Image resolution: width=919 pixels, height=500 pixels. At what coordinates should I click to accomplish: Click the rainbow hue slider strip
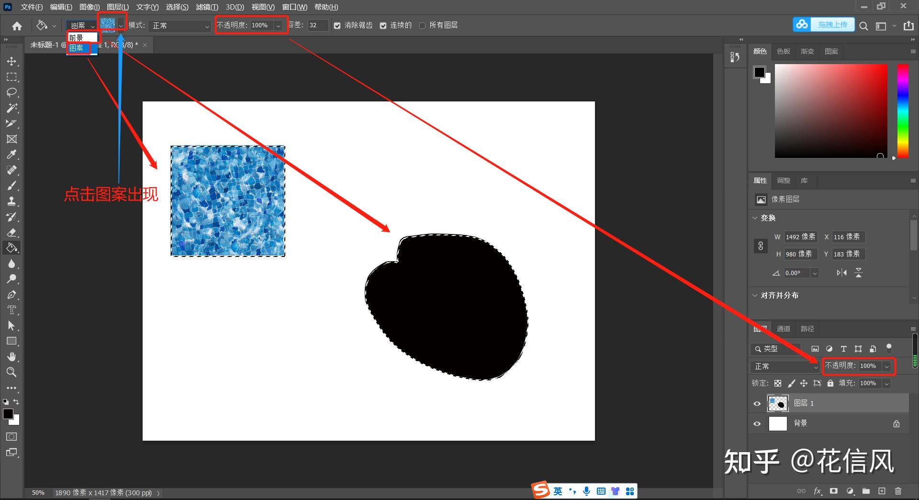pyautogui.click(x=903, y=111)
